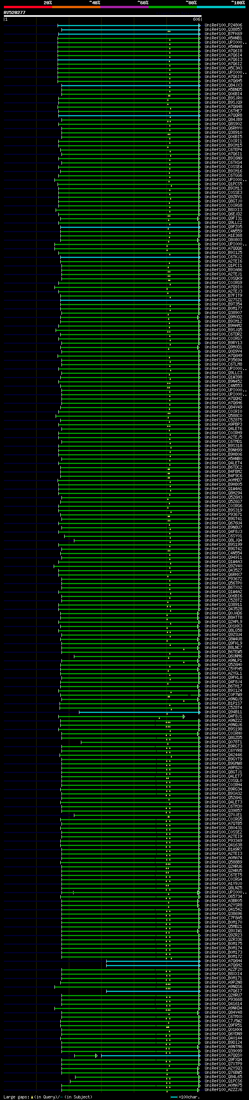Select hit label UniRef100_Q38910
The width and height of the screenshot is (249, 1100).
[x=223, y=133]
